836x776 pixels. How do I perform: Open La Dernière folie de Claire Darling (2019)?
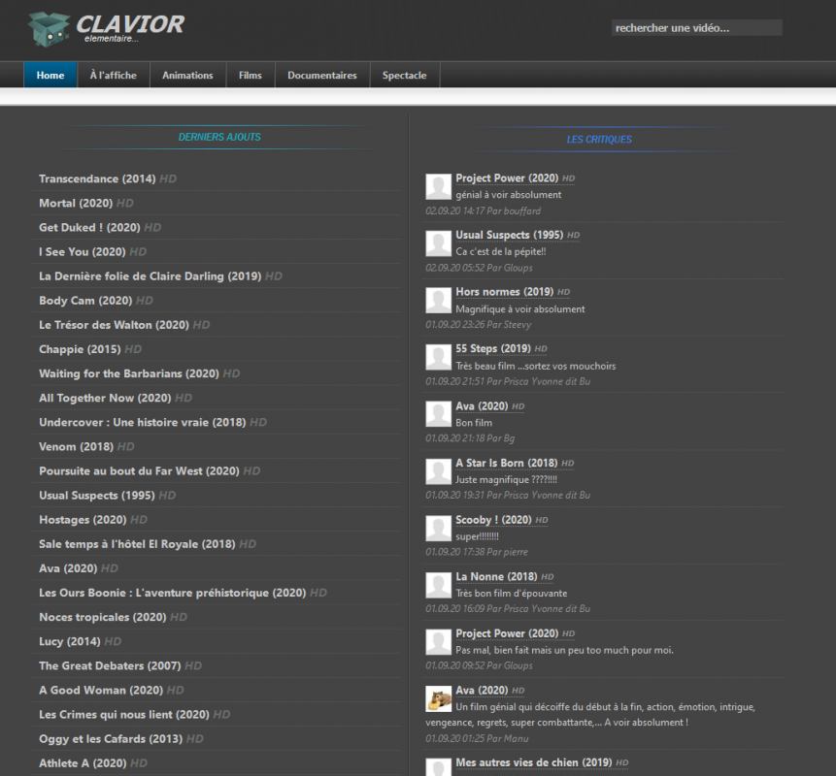point(150,276)
